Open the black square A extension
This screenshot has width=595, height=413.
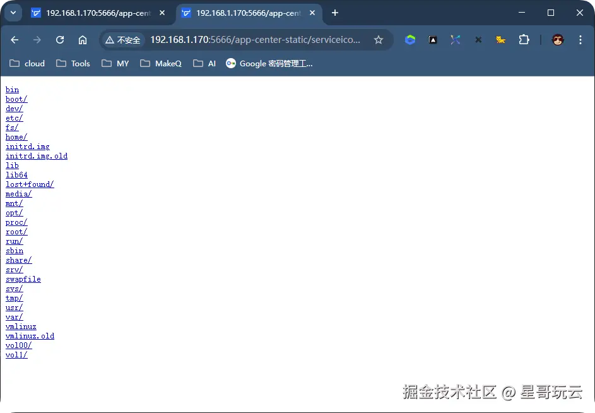click(433, 40)
